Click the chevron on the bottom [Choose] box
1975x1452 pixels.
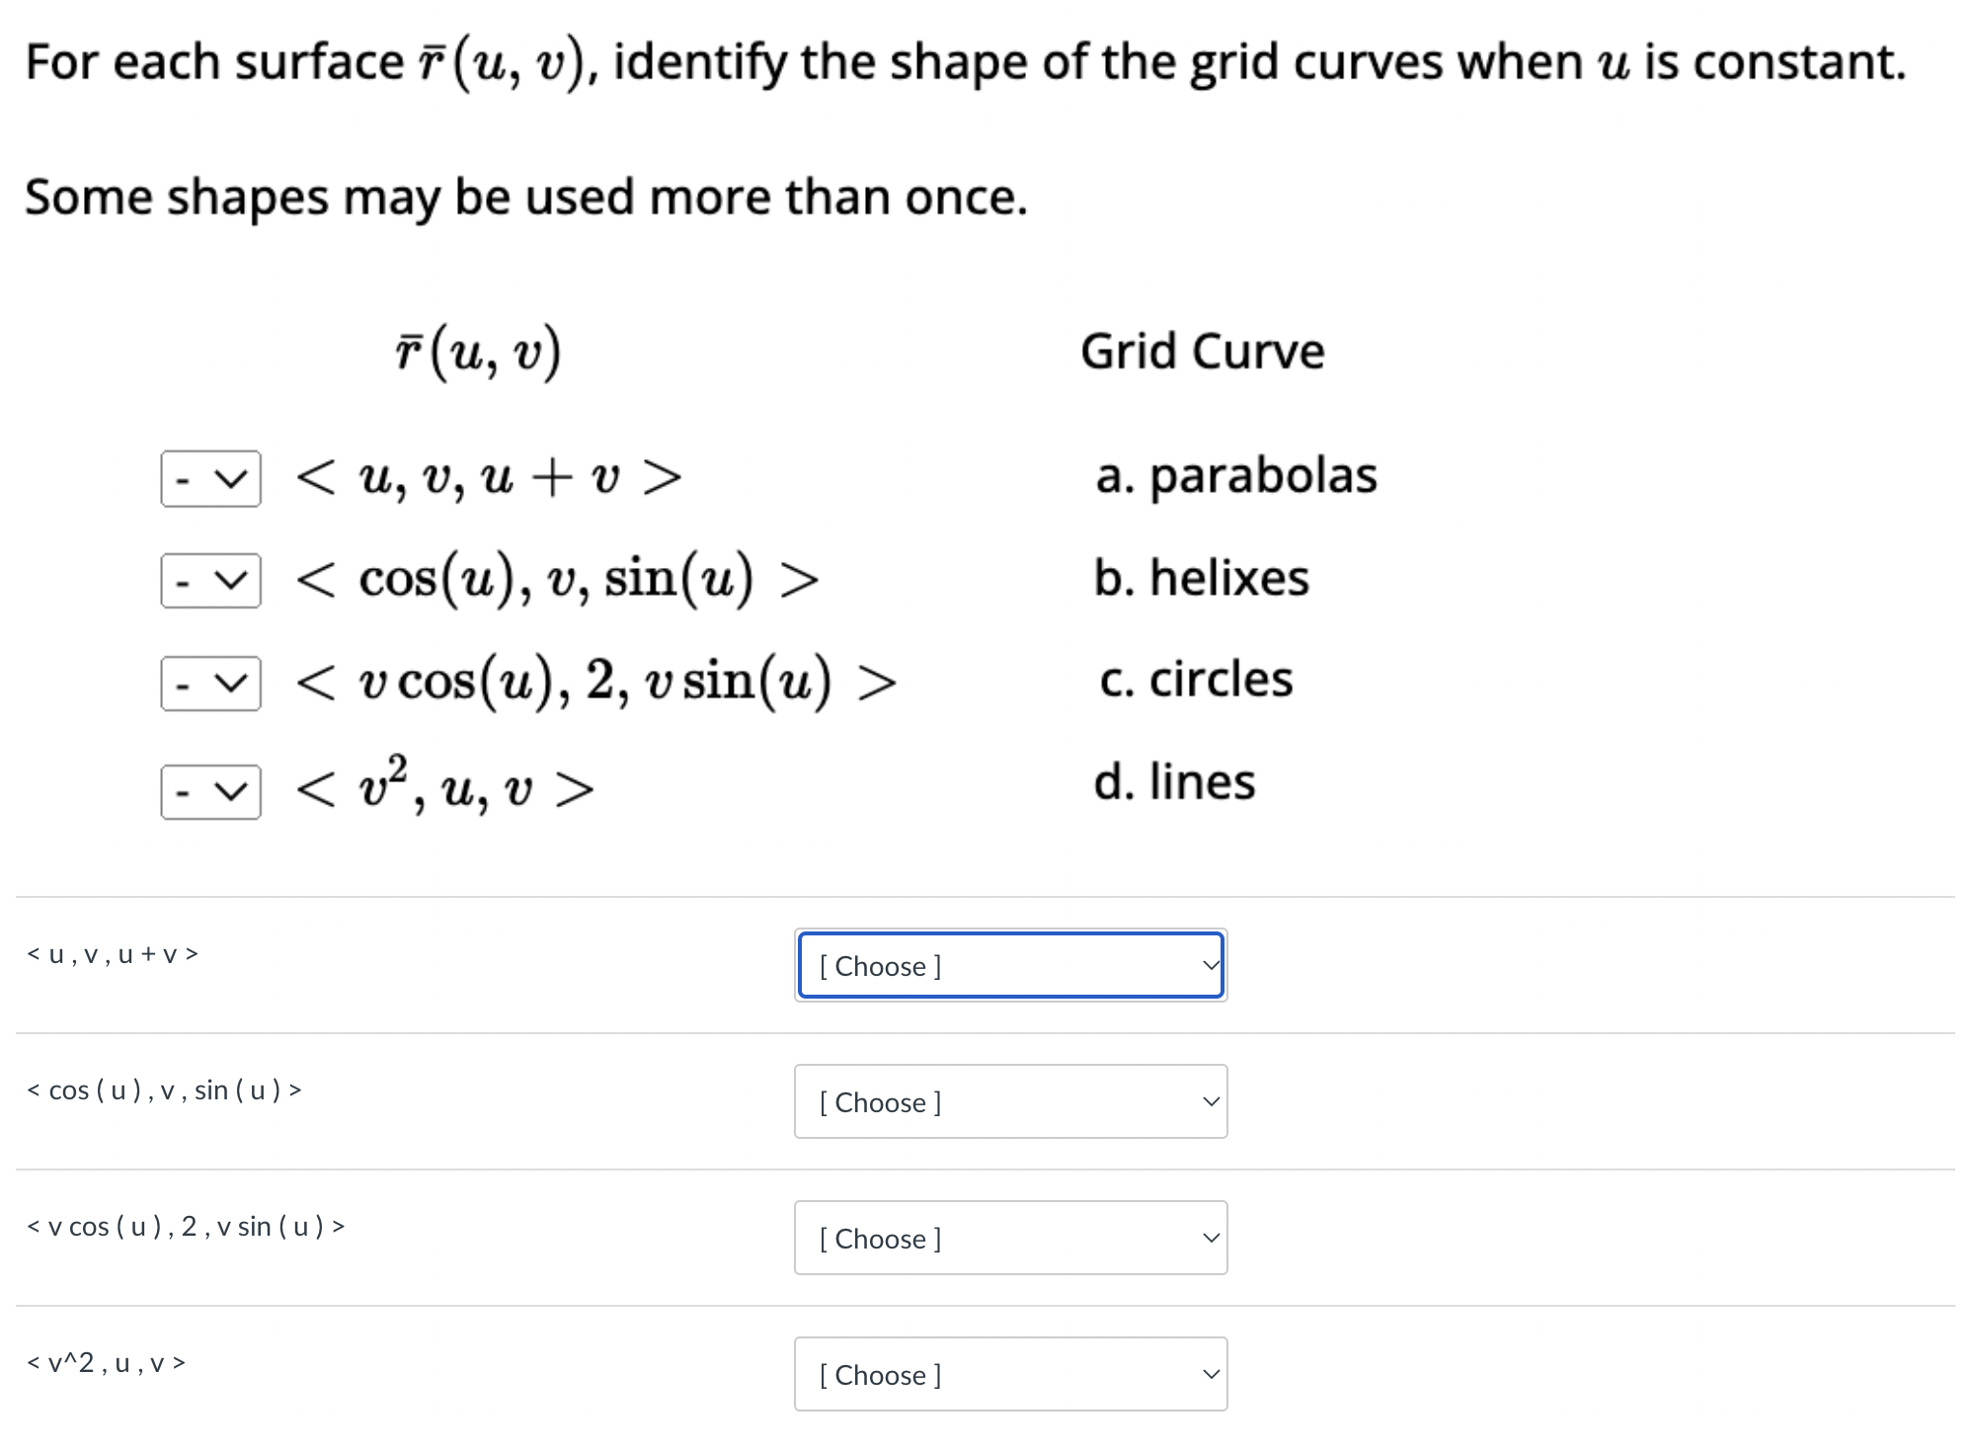point(1212,1374)
